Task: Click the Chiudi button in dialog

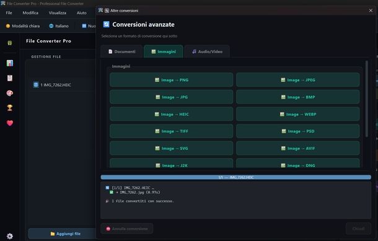Action: [x=358, y=229]
